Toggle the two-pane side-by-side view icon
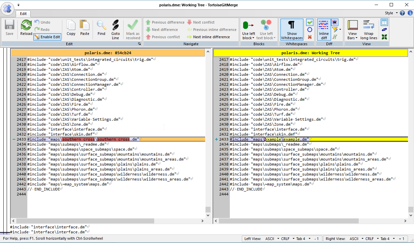 coord(384,22)
